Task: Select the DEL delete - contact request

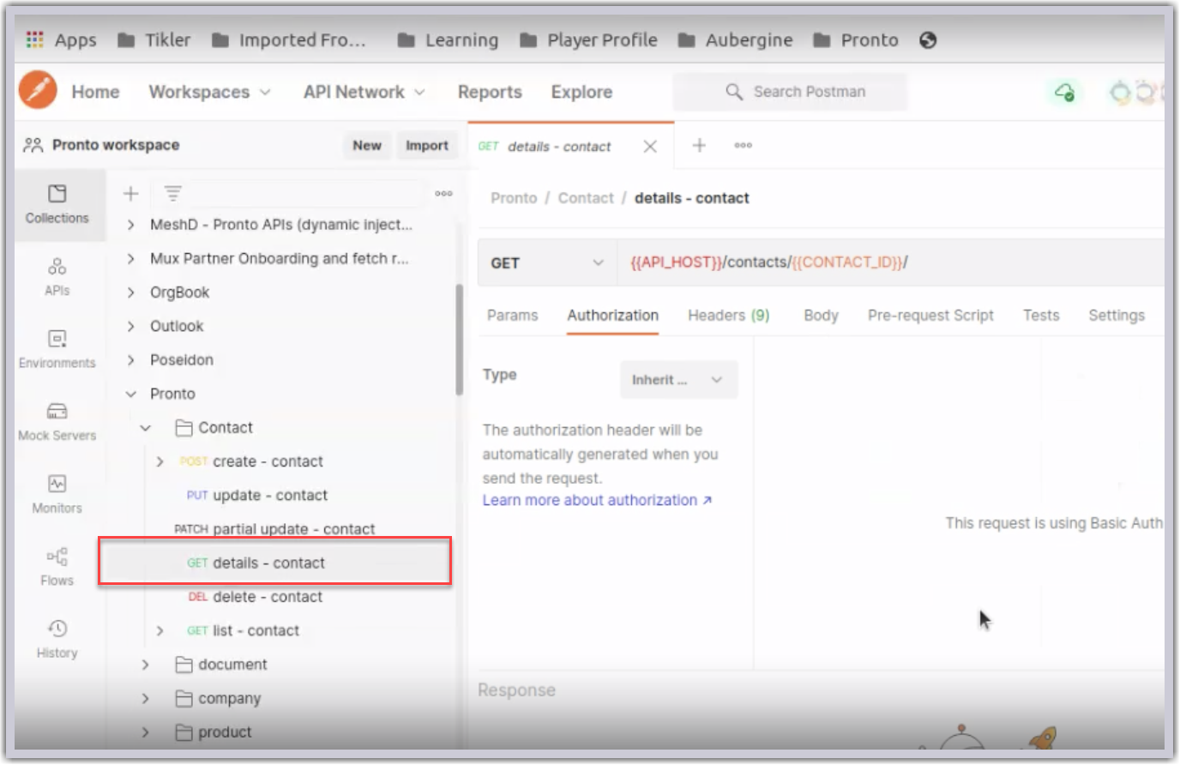Action: point(255,597)
